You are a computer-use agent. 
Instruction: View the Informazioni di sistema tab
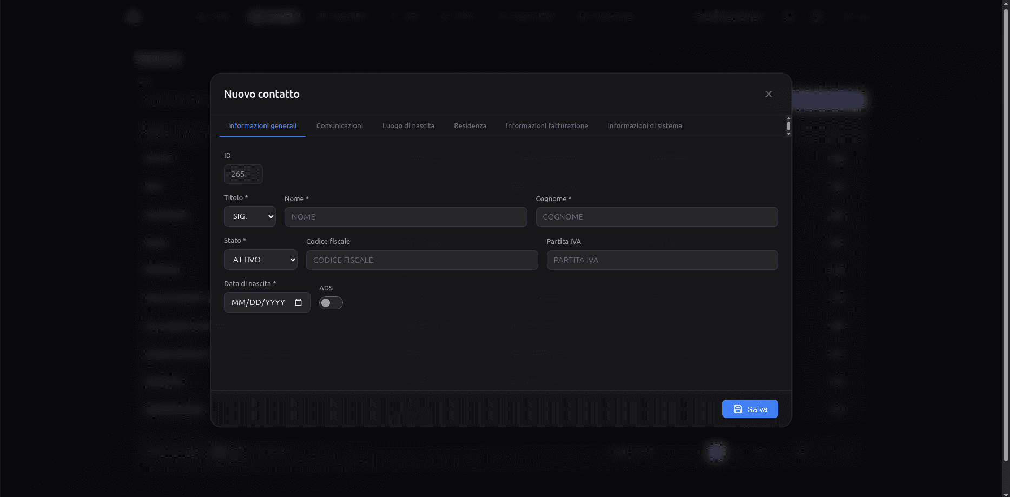[x=644, y=125]
